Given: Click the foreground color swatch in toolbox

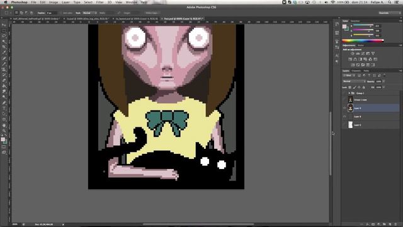Looking at the screenshot, I should [3, 139].
